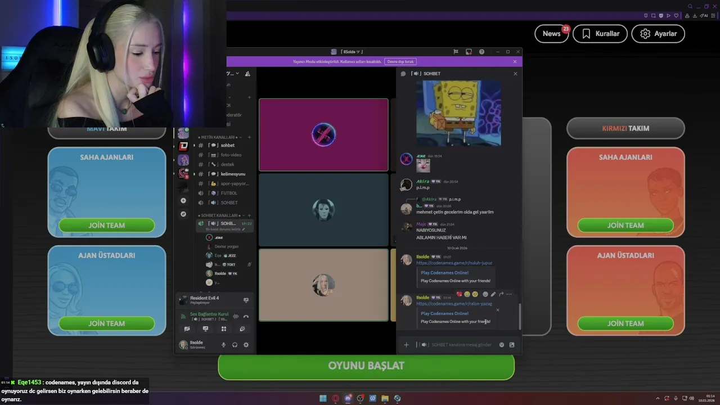Click the invite people icon
720x405 pixels.
[247, 74]
